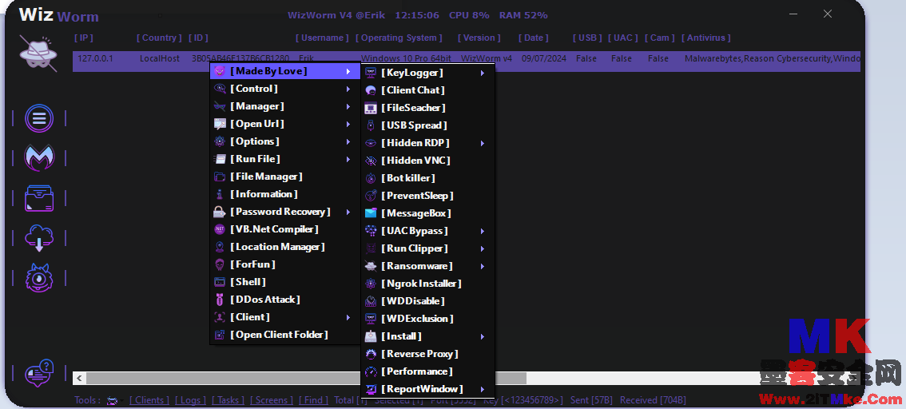
Task: Click the DDos Attack icon
Action: click(220, 300)
